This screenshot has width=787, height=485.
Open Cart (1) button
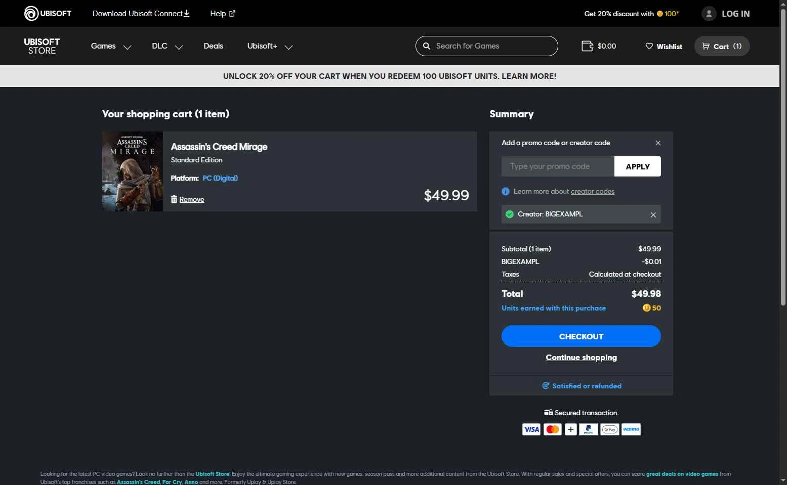[722, 46]
